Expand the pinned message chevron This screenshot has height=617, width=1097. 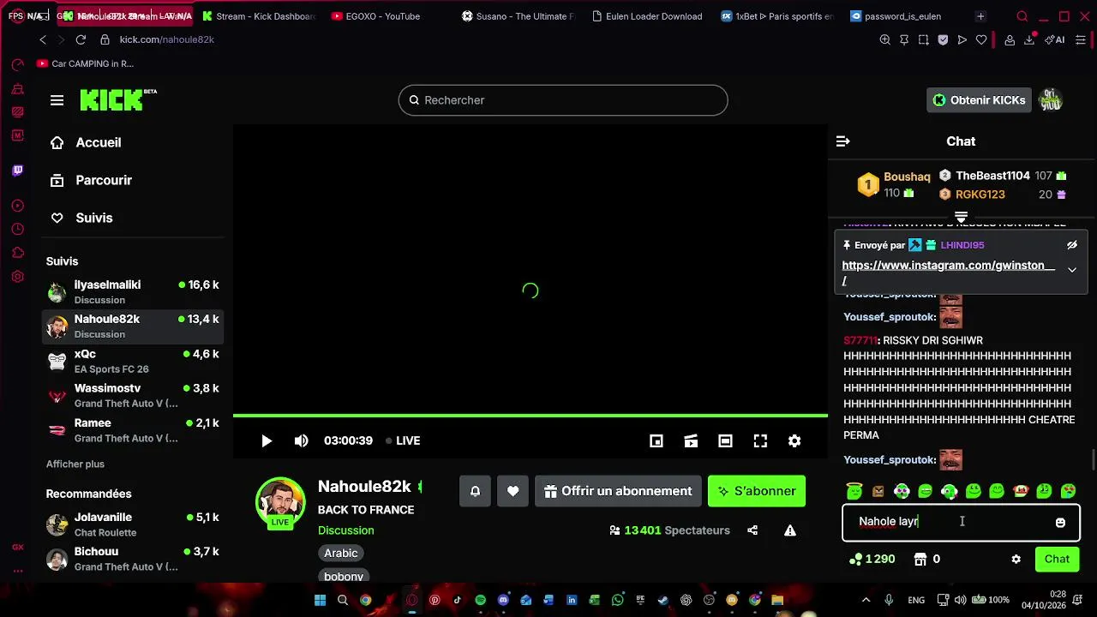(x=1071, y=270)
